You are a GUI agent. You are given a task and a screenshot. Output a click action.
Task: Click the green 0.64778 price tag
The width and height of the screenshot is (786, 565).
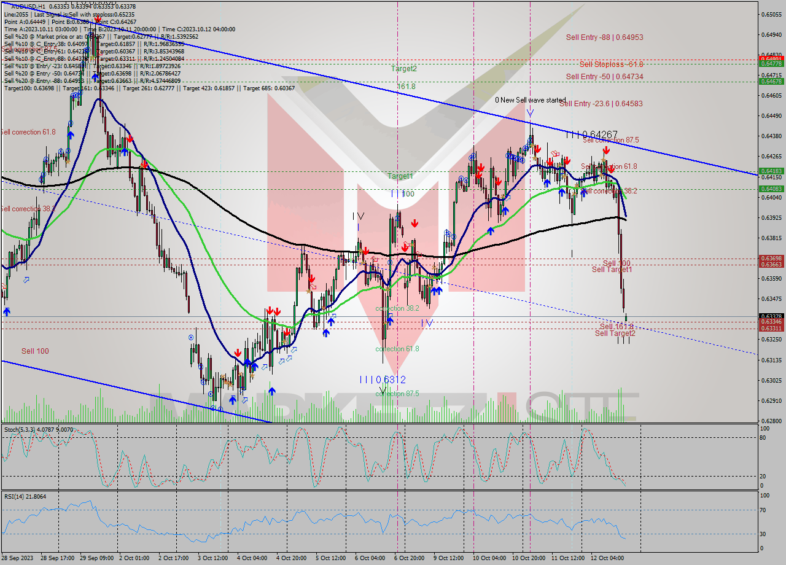click(x=771, y=63)
